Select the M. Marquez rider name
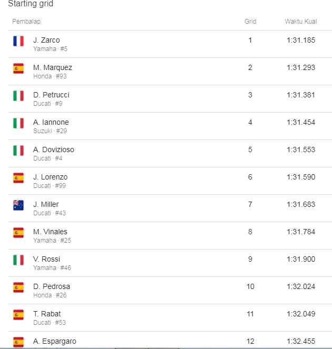Screen dimensions: 332x349 coord(52,67)
